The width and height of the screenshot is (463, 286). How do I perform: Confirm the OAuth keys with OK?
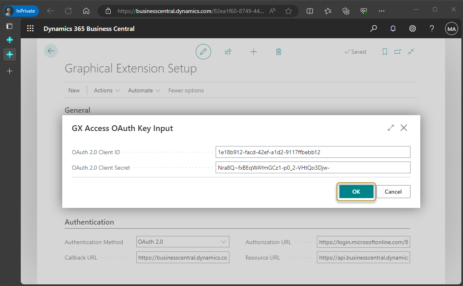pos(356,191)
